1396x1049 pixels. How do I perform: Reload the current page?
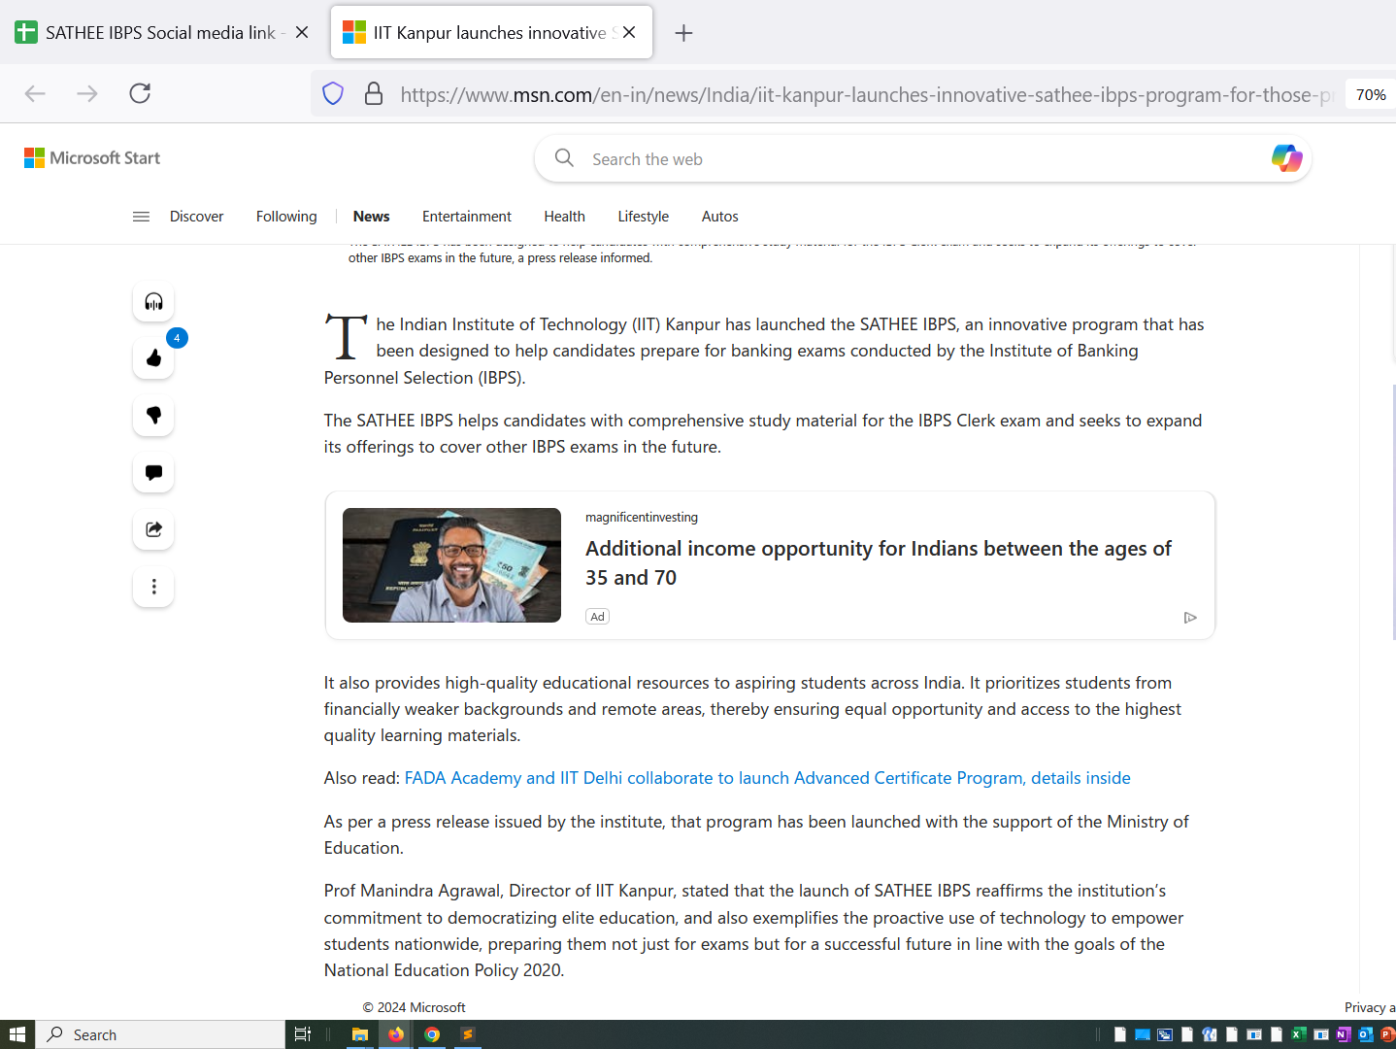tap(140, 93)
